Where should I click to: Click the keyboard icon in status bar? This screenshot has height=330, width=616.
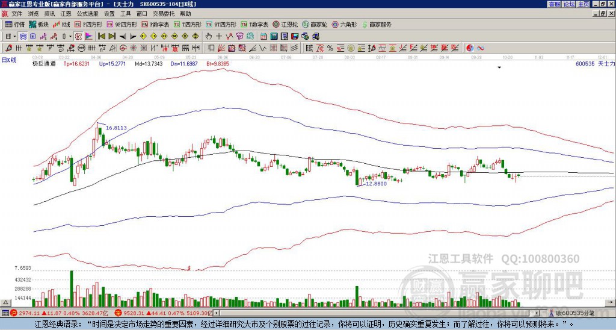[x=5, y=313]
